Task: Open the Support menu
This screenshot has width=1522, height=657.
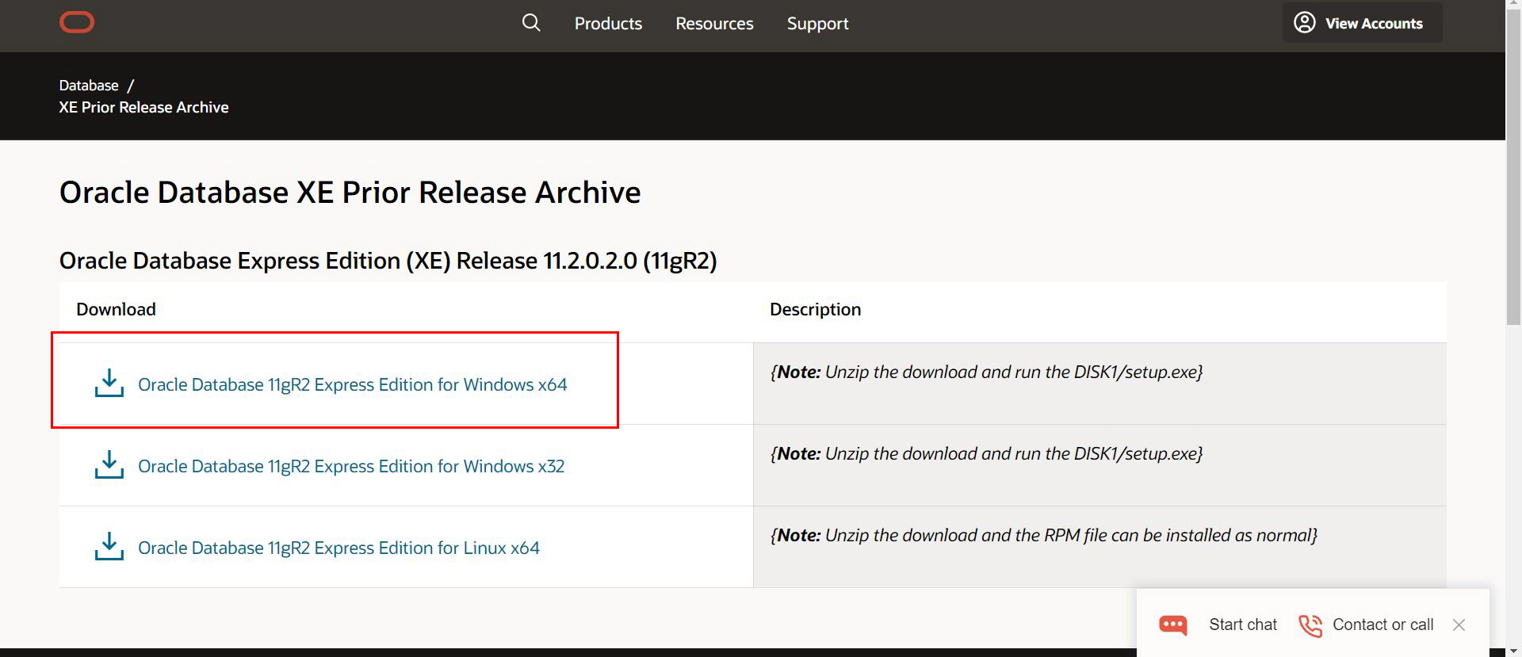Action: tap(817, 24)
